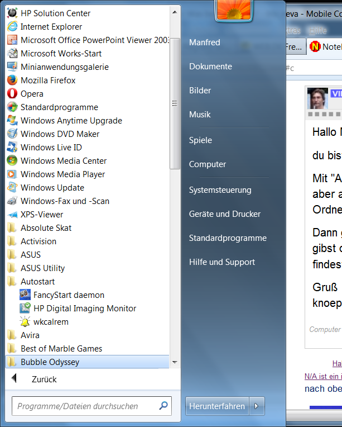Launch Windows Media Player icon
The height and width of the screenshot is (427, 342).
pyautogui.click(x=12, y=174)
